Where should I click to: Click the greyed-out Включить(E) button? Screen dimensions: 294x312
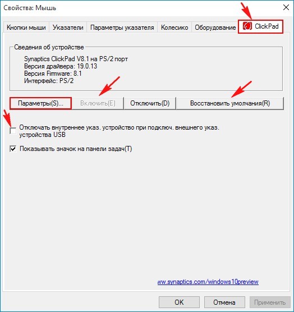click(x=98, y=103)
